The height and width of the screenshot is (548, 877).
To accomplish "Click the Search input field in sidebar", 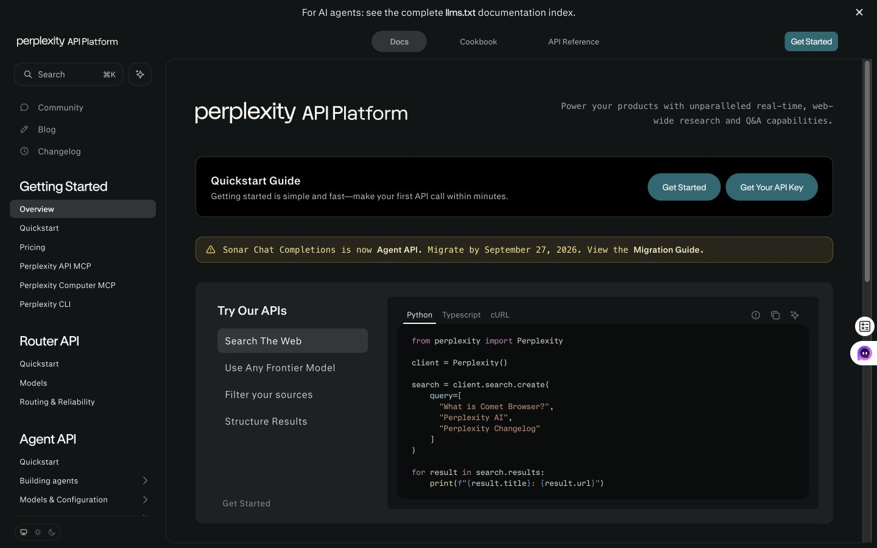I will (x=69, y=74).
